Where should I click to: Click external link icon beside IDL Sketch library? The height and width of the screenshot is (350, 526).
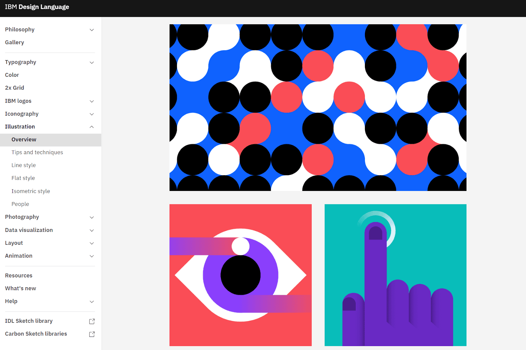92,321
